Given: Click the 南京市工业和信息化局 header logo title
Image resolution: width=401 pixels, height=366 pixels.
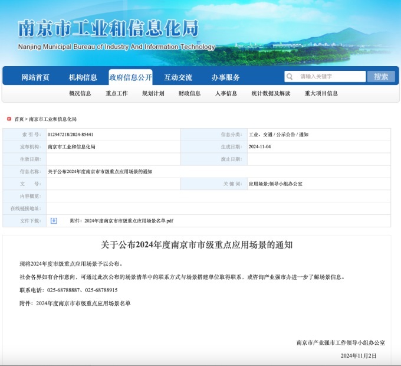Looking at the screenshot, I should [x=109, y=28].
